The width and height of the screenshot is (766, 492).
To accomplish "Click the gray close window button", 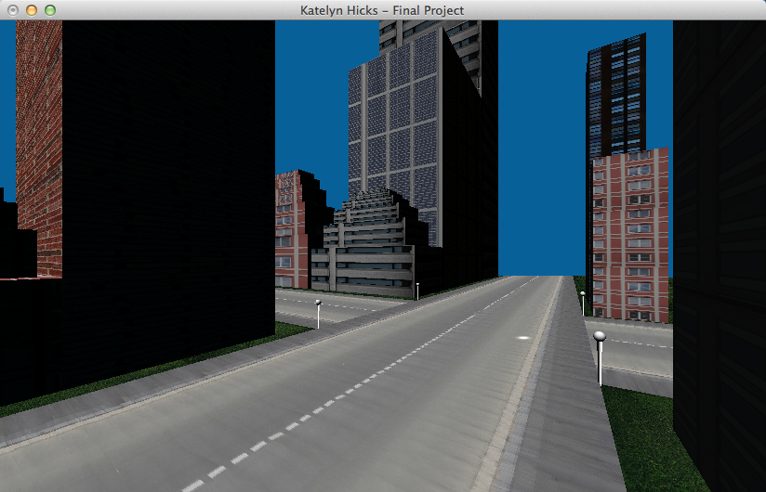I will (x=13, y=10).
